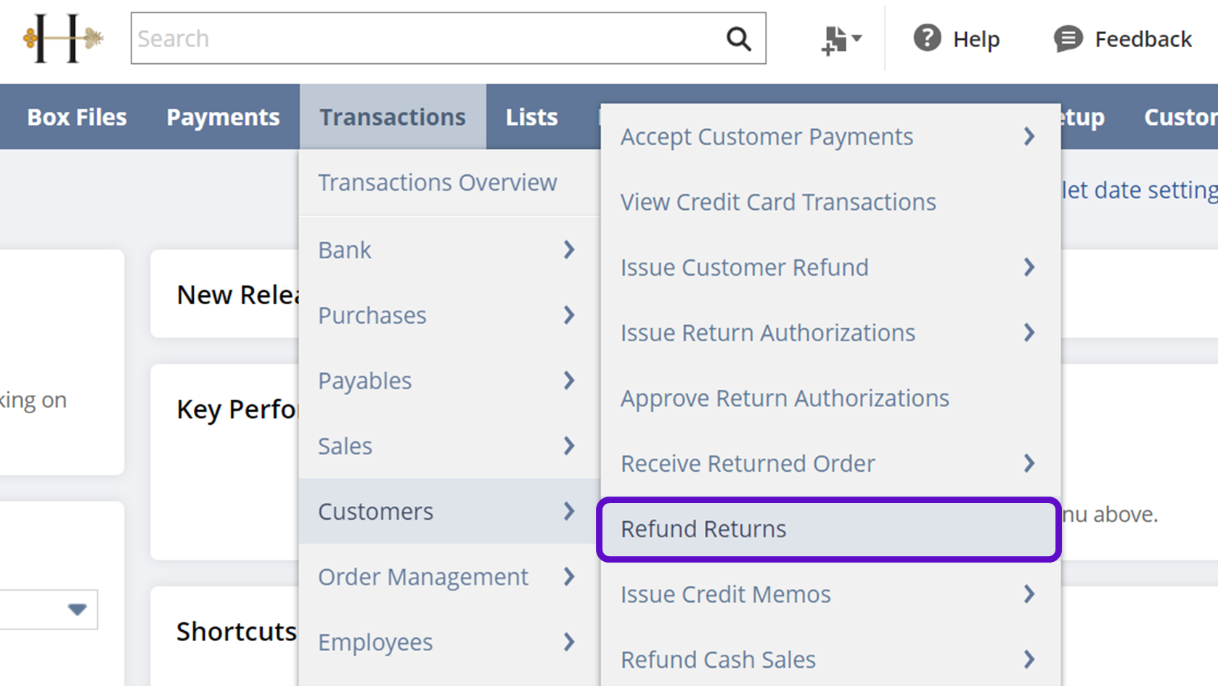
Task: Click the company logo icon
Action: pyautogui.click(x=62, y=38)
